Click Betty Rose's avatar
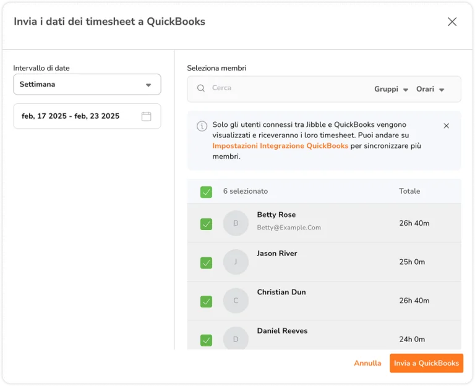 point(236,223)
